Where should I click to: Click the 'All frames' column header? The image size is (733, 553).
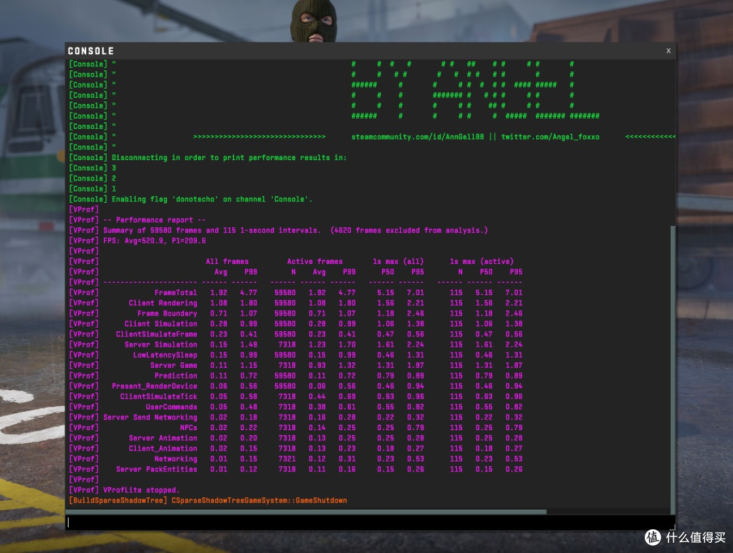(x=227, y=261)
